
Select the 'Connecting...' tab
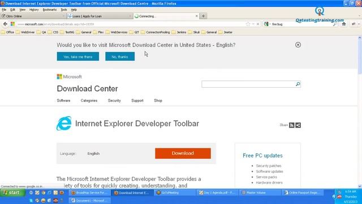(x=166, y=16)
